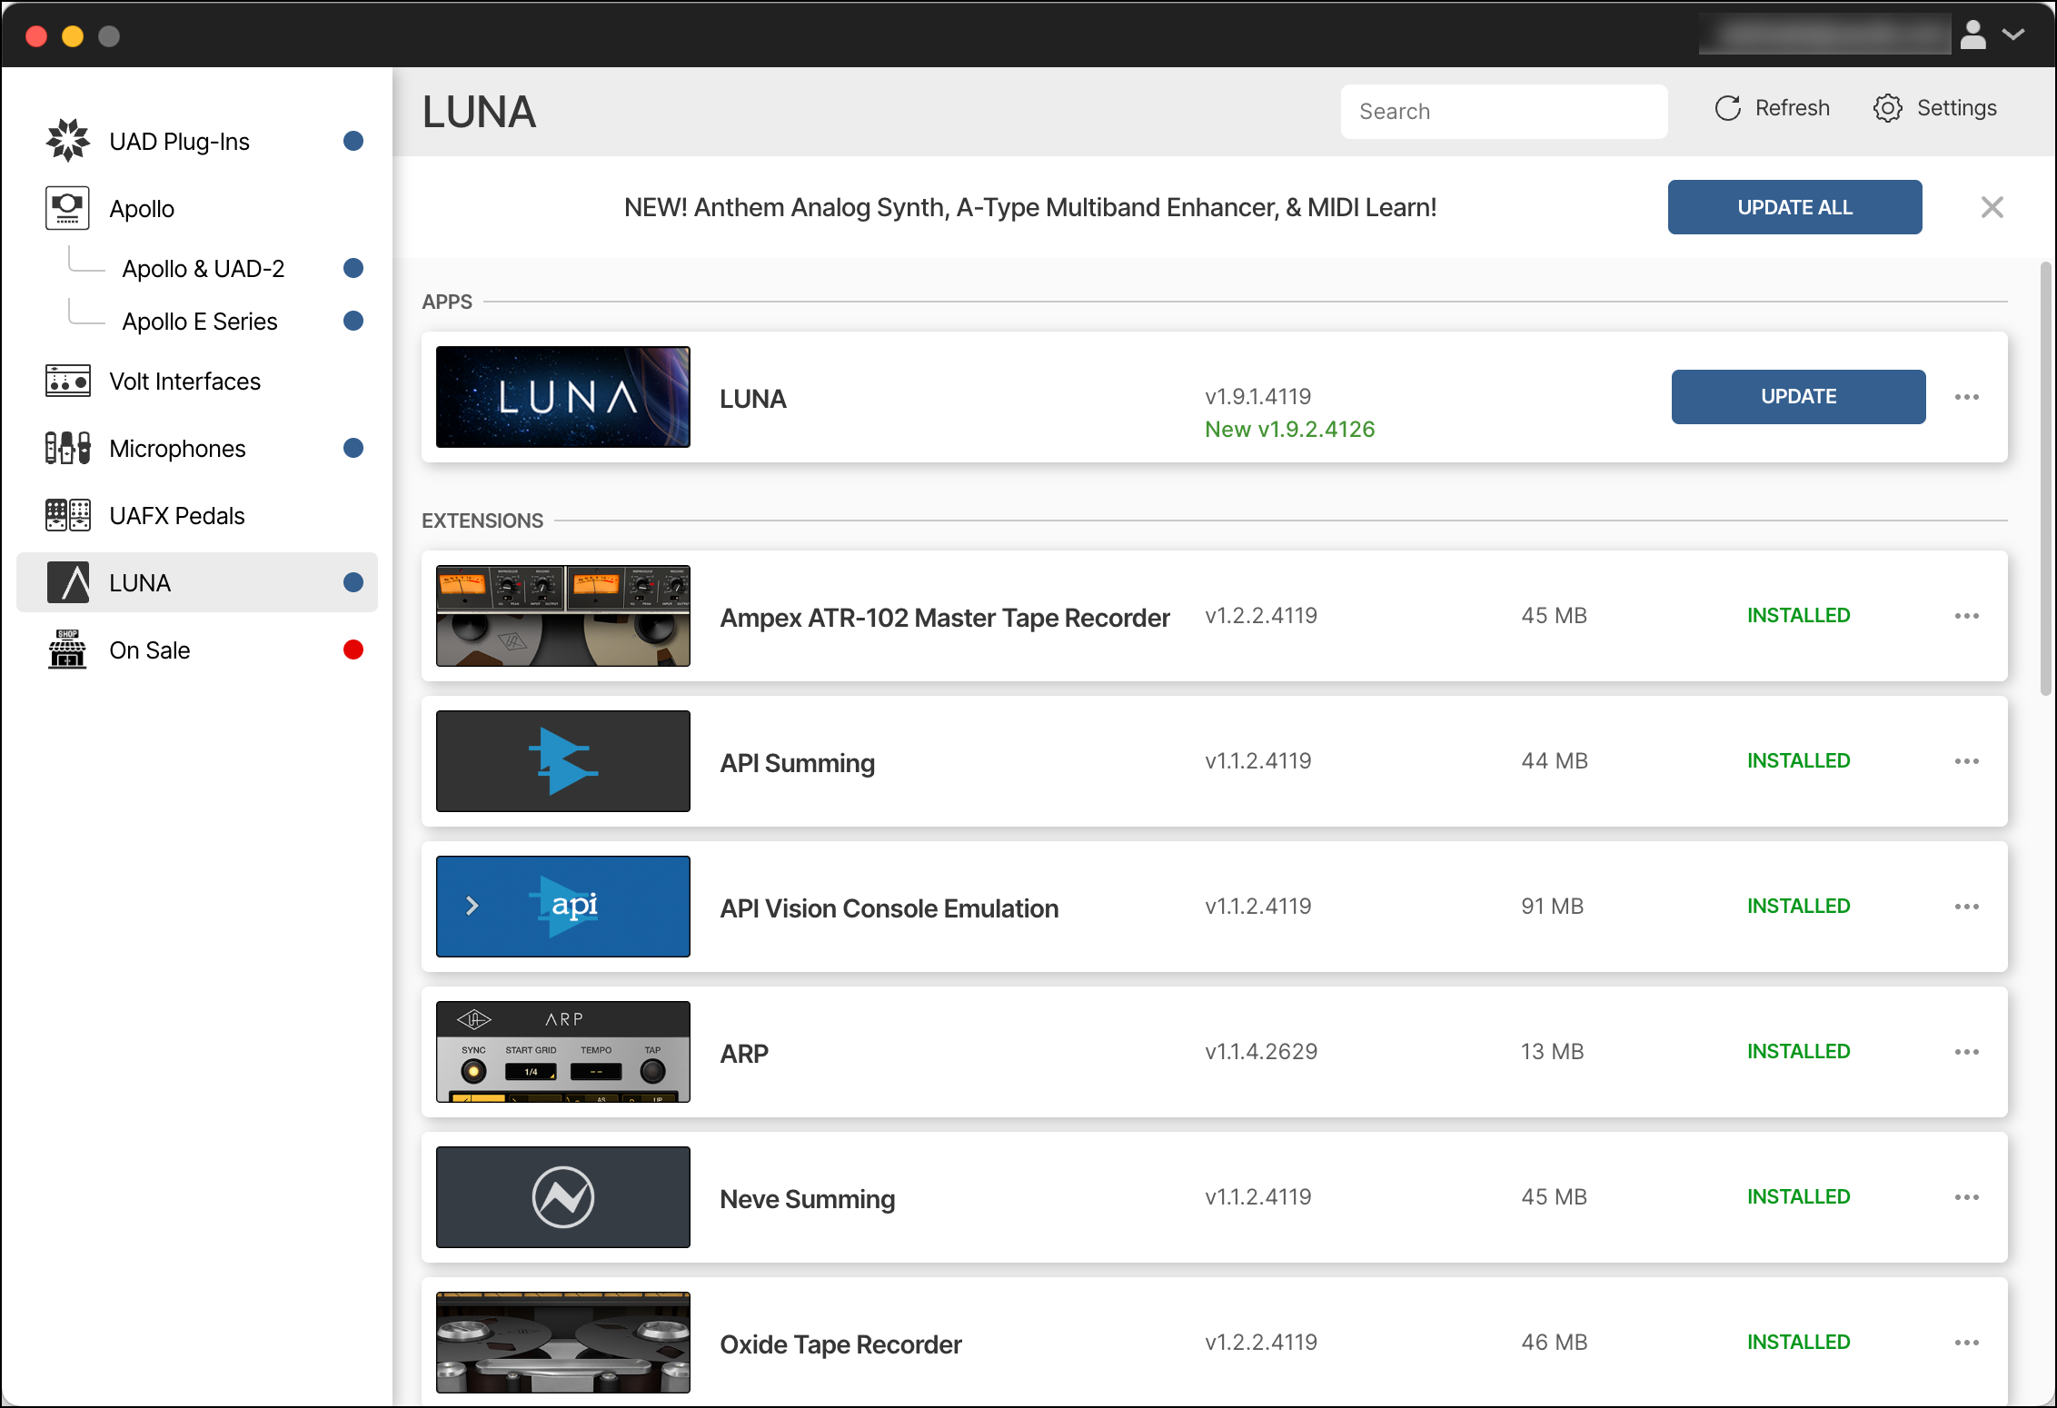
Task: Open the Apollo category
Action: (142, 208)
